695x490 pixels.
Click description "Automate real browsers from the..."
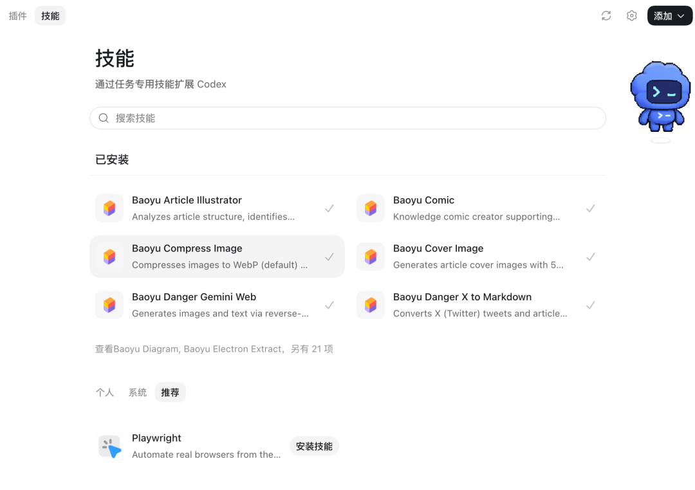(206, 455)
